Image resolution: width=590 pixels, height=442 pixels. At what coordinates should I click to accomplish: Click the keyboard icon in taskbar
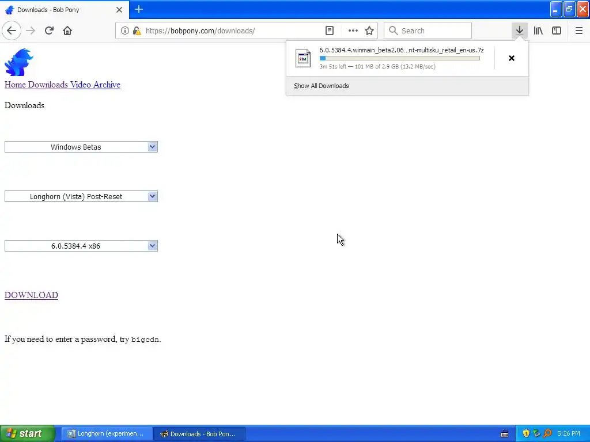(505, 434)
